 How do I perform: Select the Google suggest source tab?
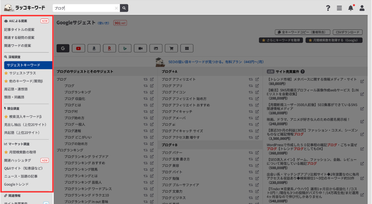click(x=63, y=48)
